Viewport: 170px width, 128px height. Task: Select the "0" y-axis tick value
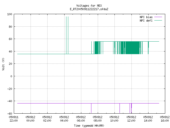(11, 76)
